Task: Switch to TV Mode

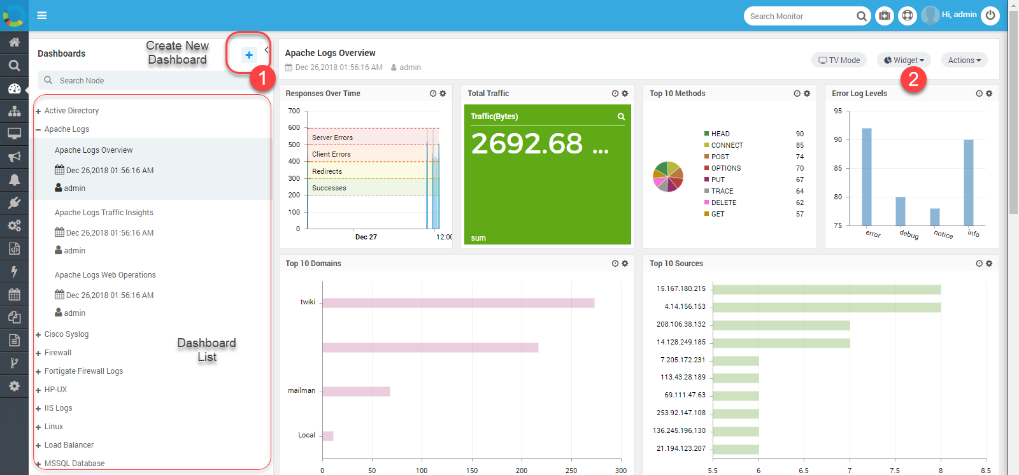Action: 839,60
